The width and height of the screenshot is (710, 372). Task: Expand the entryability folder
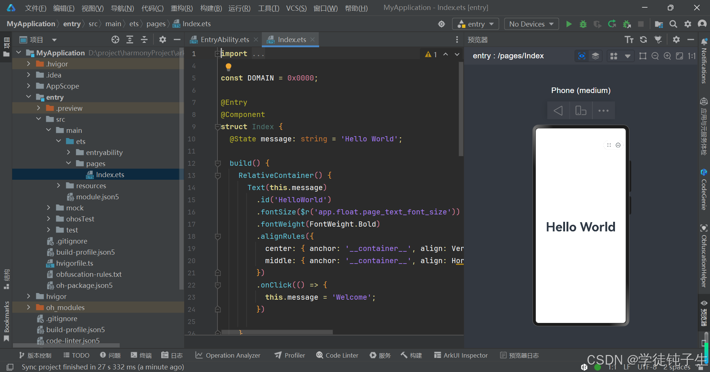click(68, 152)
